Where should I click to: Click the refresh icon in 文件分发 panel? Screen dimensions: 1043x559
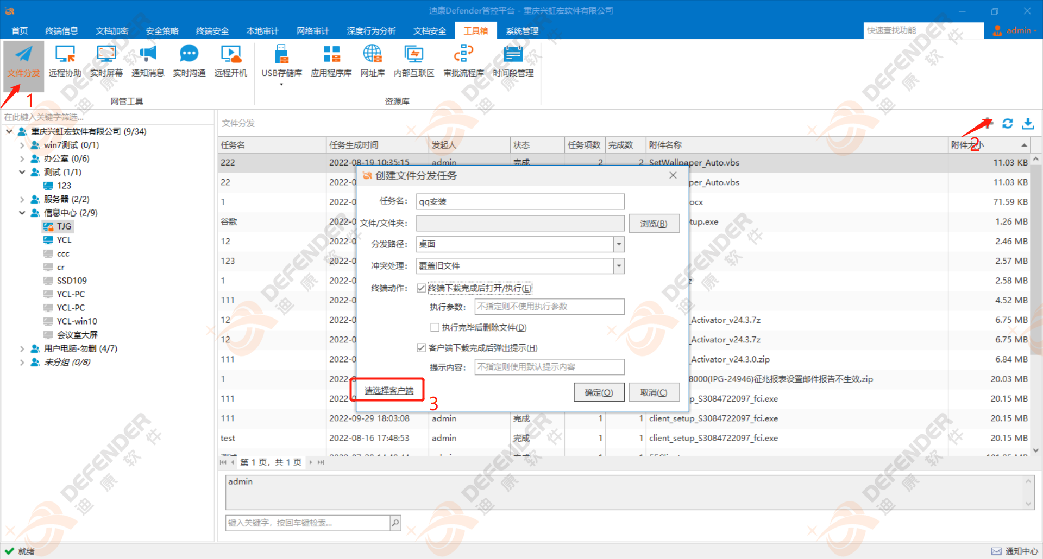tap(1008, 124)
